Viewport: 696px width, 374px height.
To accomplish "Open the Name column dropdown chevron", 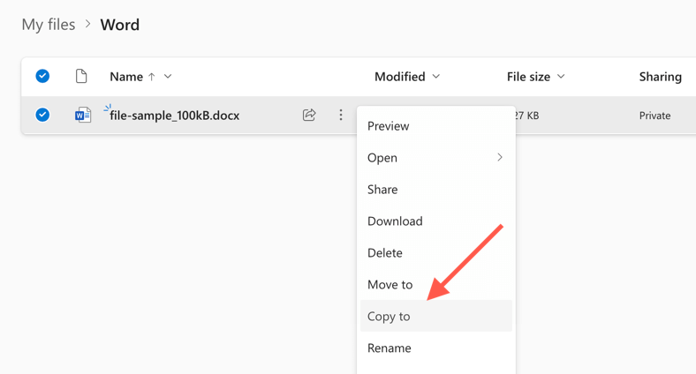I will coord(168,77).
